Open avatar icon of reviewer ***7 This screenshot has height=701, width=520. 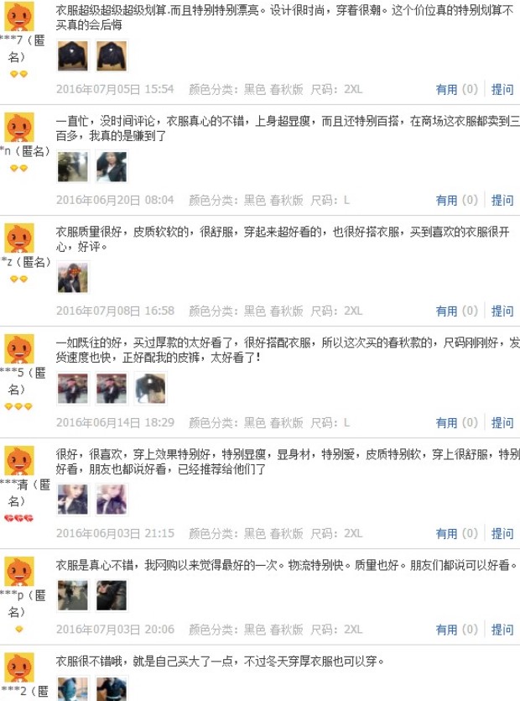point(19,17)
